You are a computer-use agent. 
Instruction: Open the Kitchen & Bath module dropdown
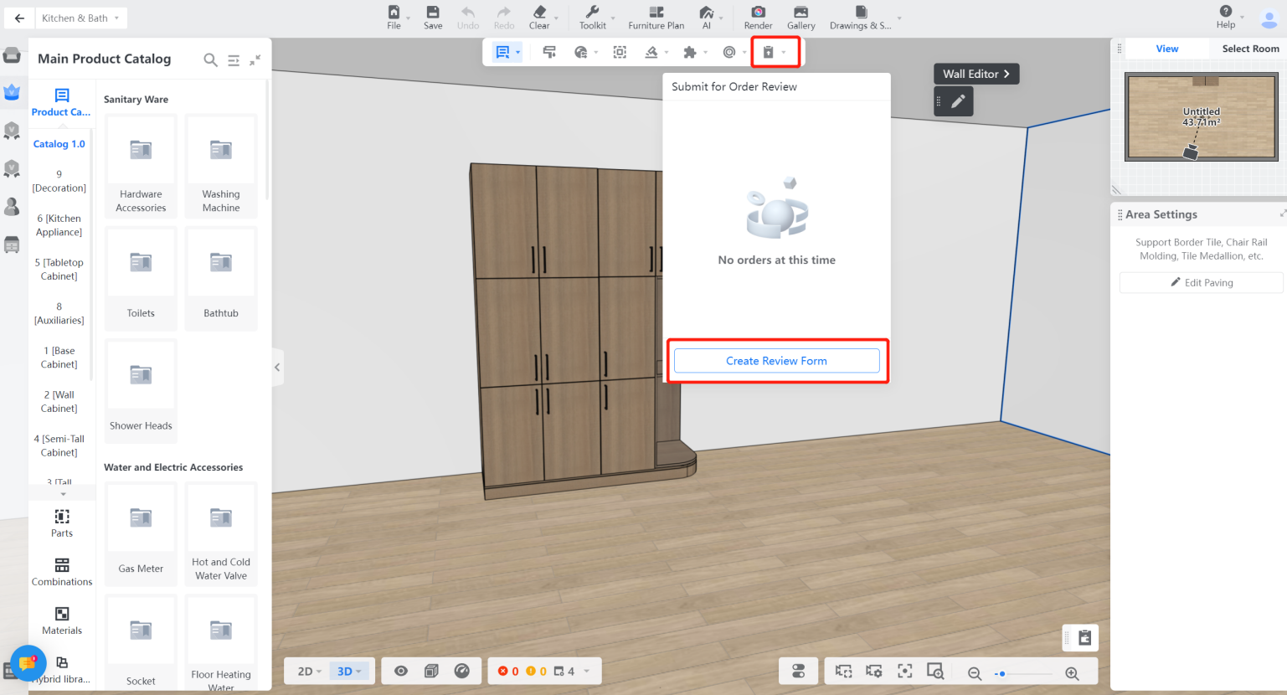point(80,18)
